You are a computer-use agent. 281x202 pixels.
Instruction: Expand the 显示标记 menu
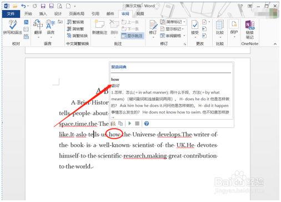coord(172,29)
